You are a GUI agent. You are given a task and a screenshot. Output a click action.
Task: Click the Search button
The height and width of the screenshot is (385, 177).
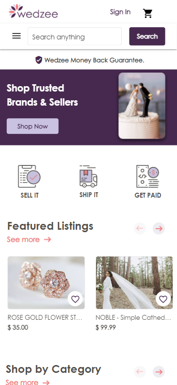coord(147,37)
